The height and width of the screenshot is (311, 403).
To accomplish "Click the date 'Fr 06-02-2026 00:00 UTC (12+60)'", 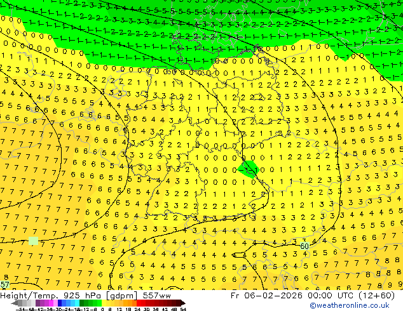I will [x=313, y=295].
